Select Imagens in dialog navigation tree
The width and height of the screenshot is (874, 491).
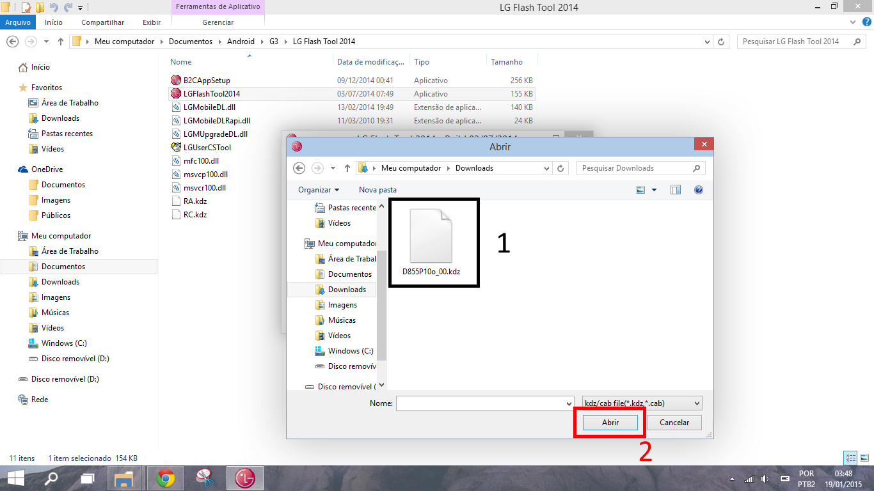pos(342,305)
